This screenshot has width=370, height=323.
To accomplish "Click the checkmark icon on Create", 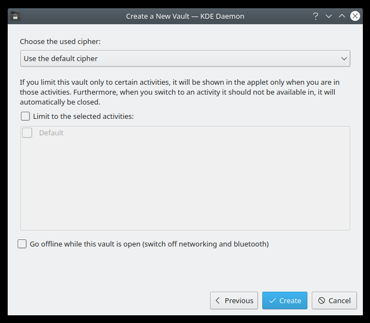I will coord(272,300).
